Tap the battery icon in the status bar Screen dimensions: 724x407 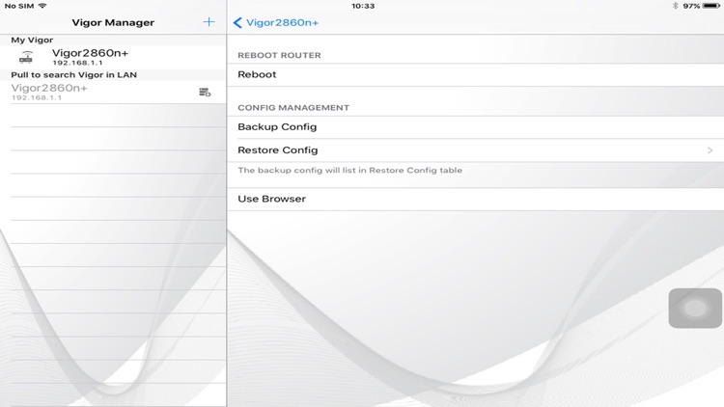click(x=711, y=6)
